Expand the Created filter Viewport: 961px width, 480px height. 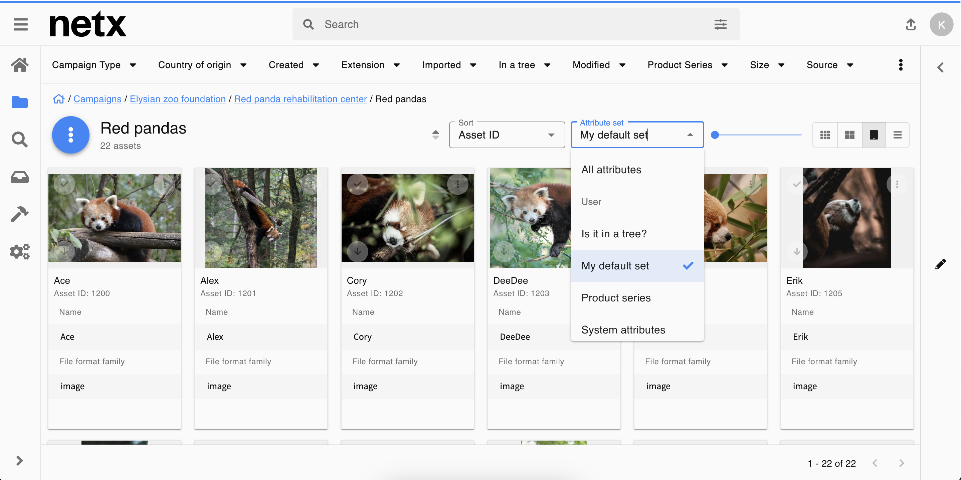[294, 65]
